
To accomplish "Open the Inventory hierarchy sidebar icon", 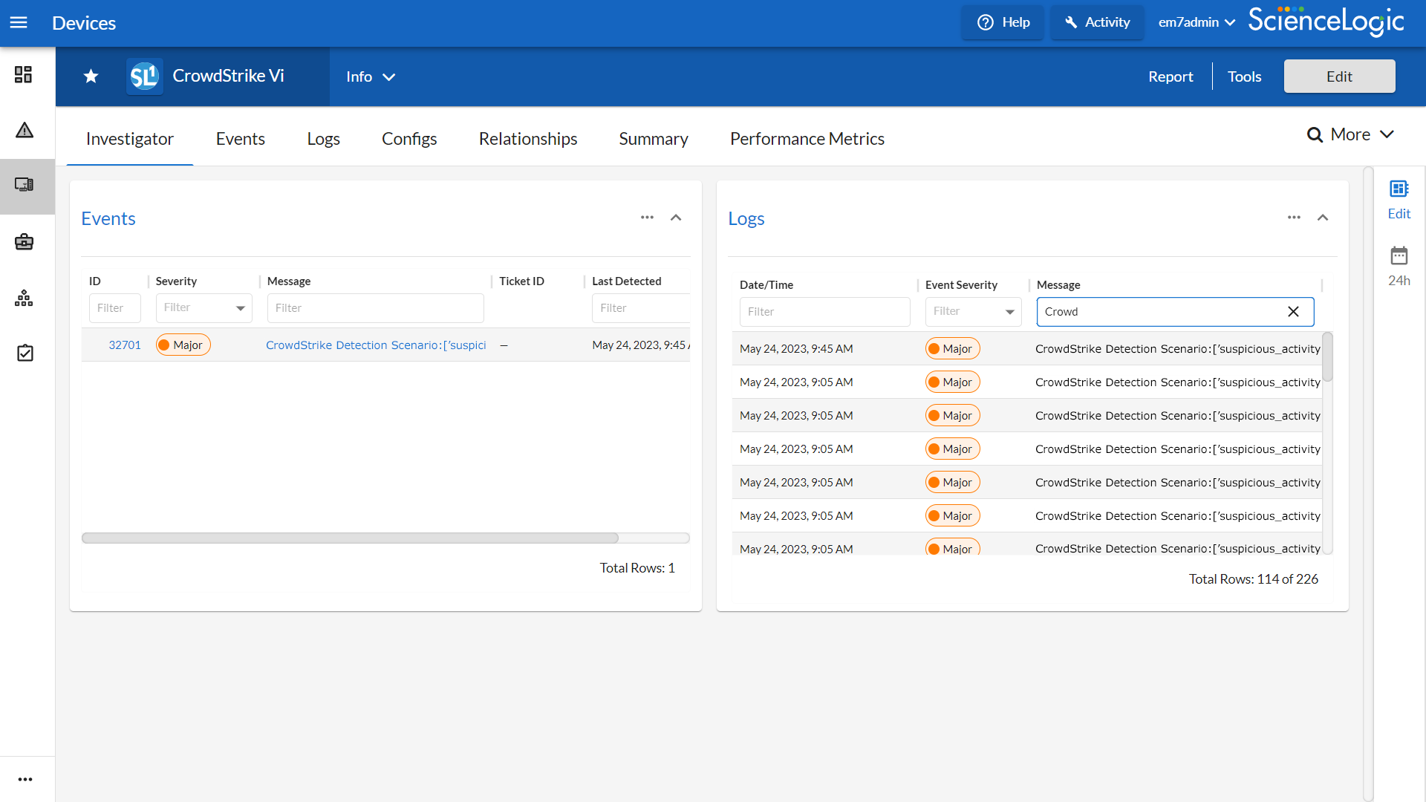I will coord(25,298).
